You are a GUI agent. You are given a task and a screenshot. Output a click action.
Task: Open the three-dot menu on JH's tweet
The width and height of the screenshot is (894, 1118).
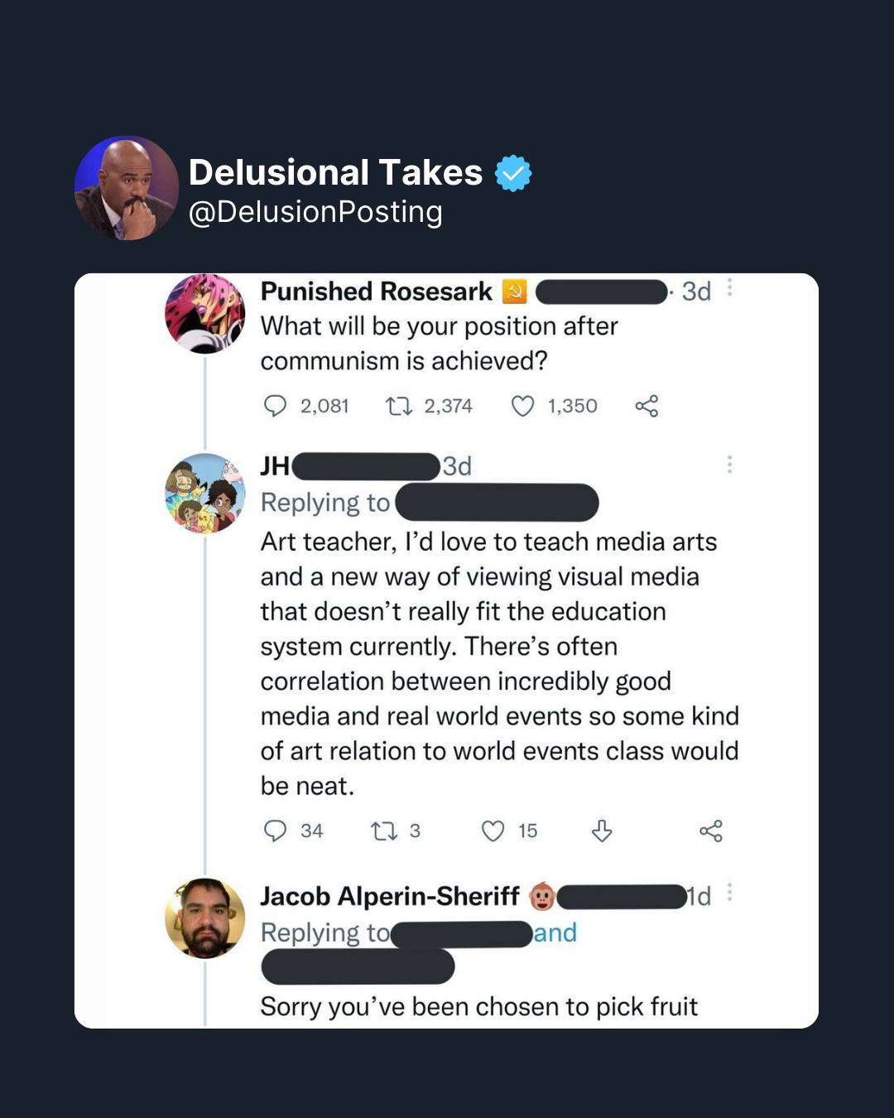[729, 465]
